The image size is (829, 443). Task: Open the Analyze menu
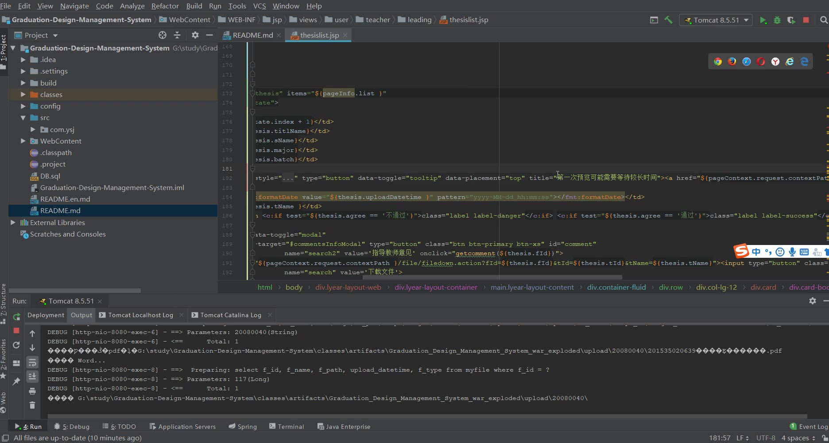[132, 6]
